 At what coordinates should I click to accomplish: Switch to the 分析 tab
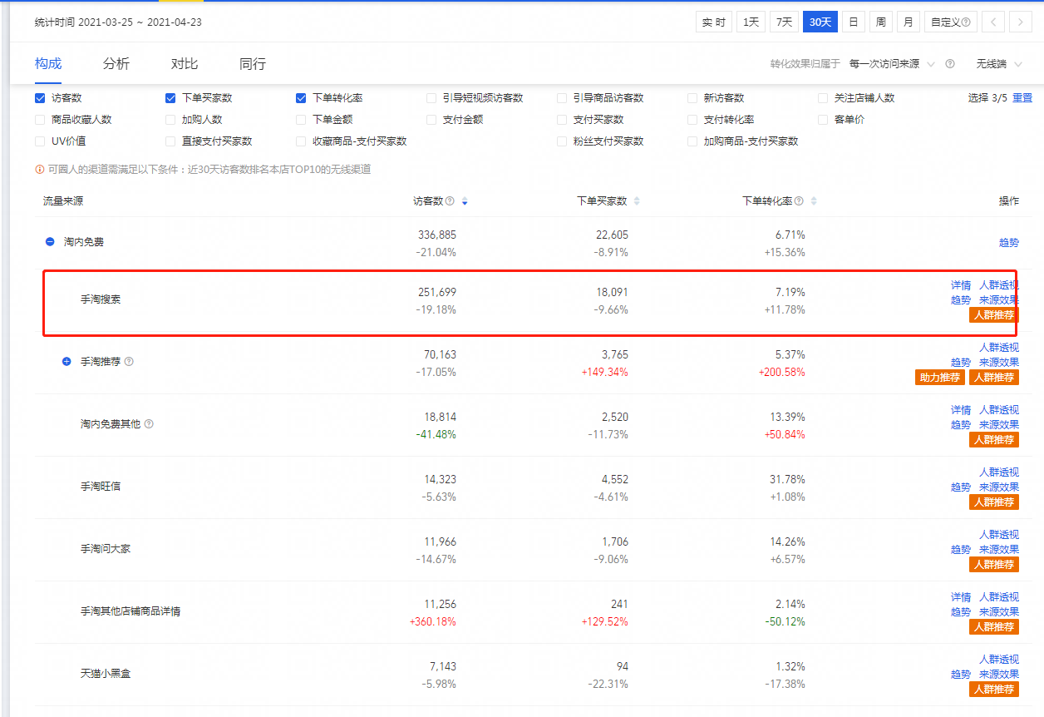click(x=116, y=64)
